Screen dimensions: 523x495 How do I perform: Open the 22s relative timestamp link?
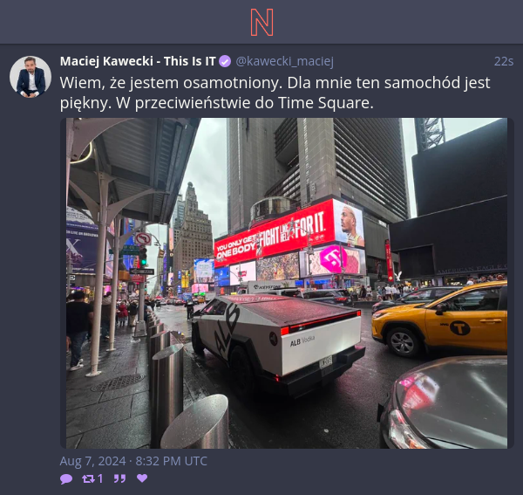click(x=504, y=61)
